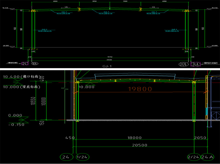Pick the green 24A axis bubble
Viewport: 220px width, 164px height.
[x=207, y=158]
